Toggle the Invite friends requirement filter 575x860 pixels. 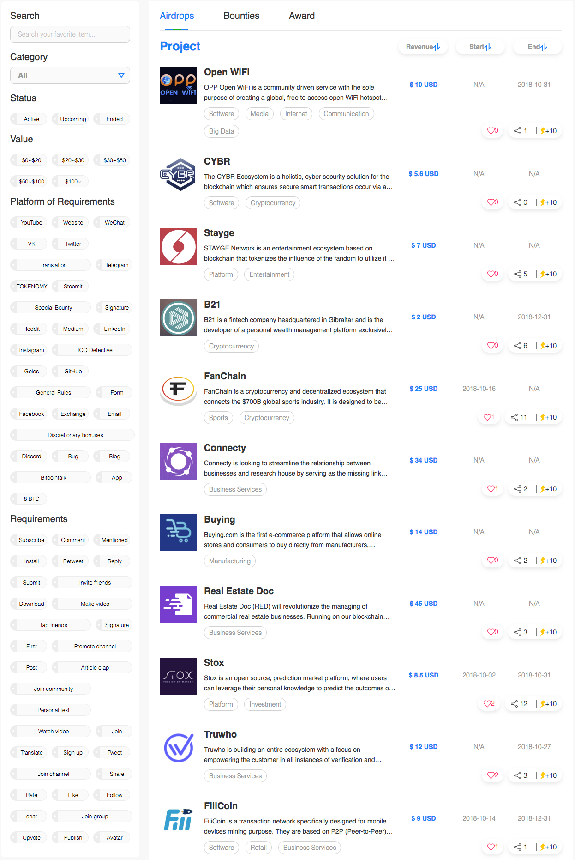point(92,583)
